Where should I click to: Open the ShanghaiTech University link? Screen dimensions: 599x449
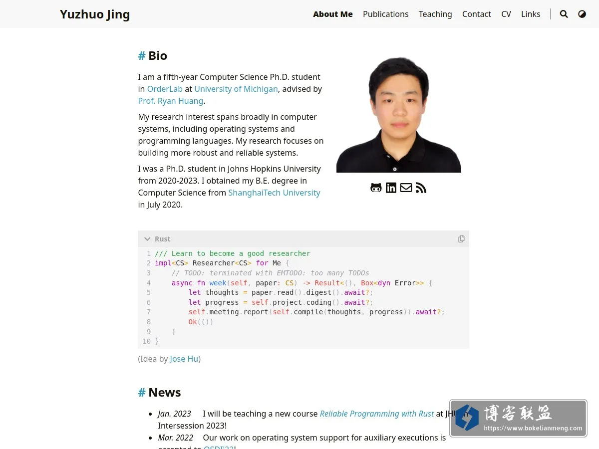[x=274, y=193]
